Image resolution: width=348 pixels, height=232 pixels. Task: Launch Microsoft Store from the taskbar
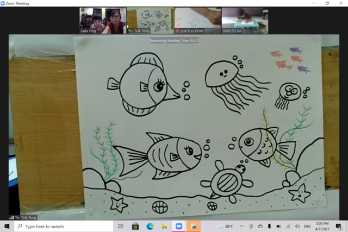pos(135,226)
